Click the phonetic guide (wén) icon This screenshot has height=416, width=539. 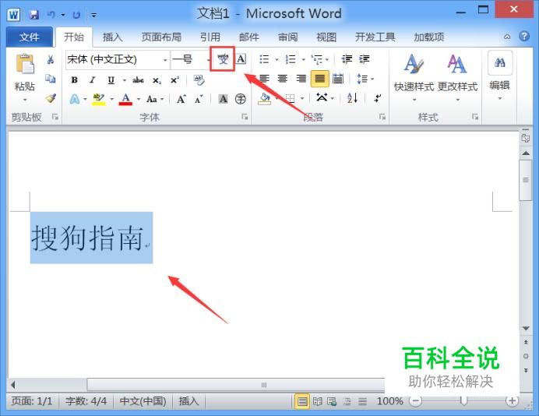[x=223, y=59]
